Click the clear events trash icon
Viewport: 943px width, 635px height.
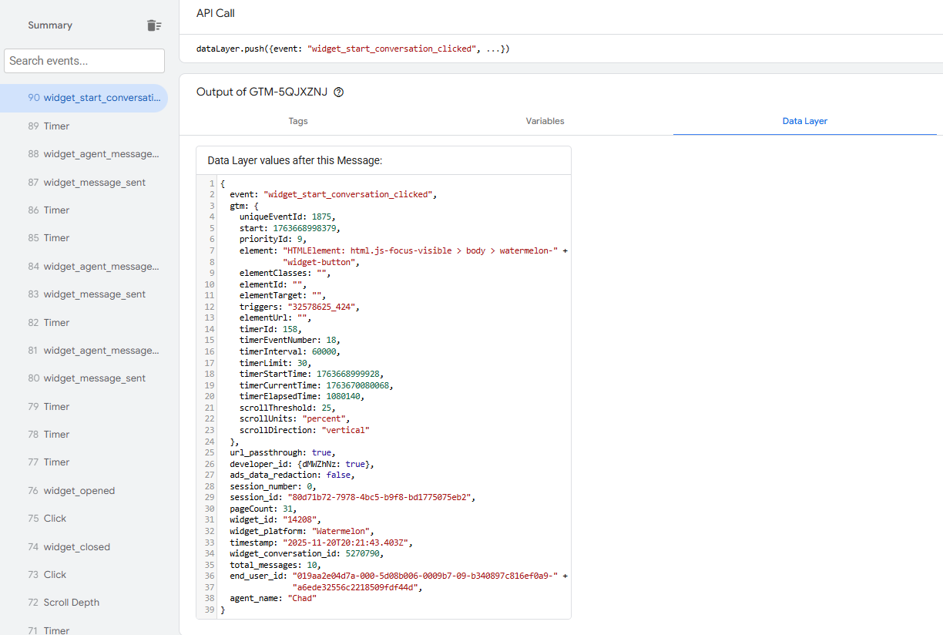click(x=154, y=25)
